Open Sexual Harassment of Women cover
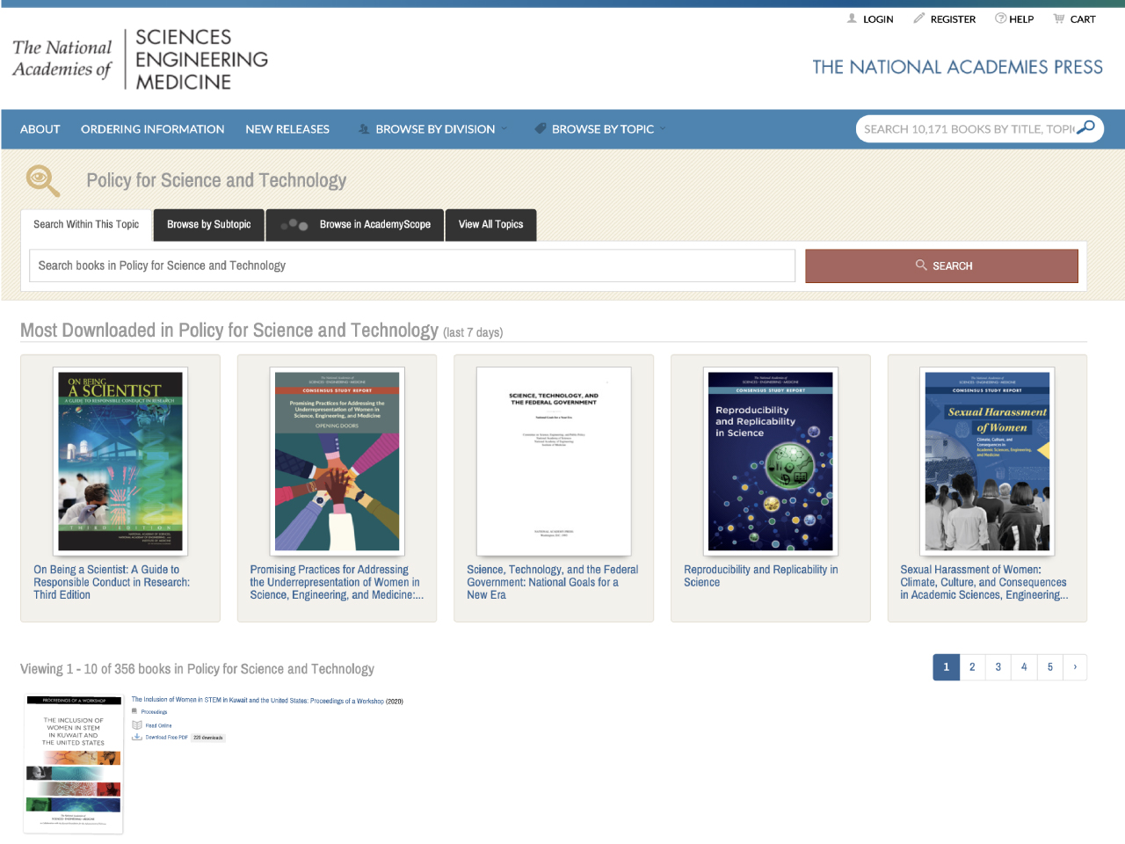 (x=987, y=462)
